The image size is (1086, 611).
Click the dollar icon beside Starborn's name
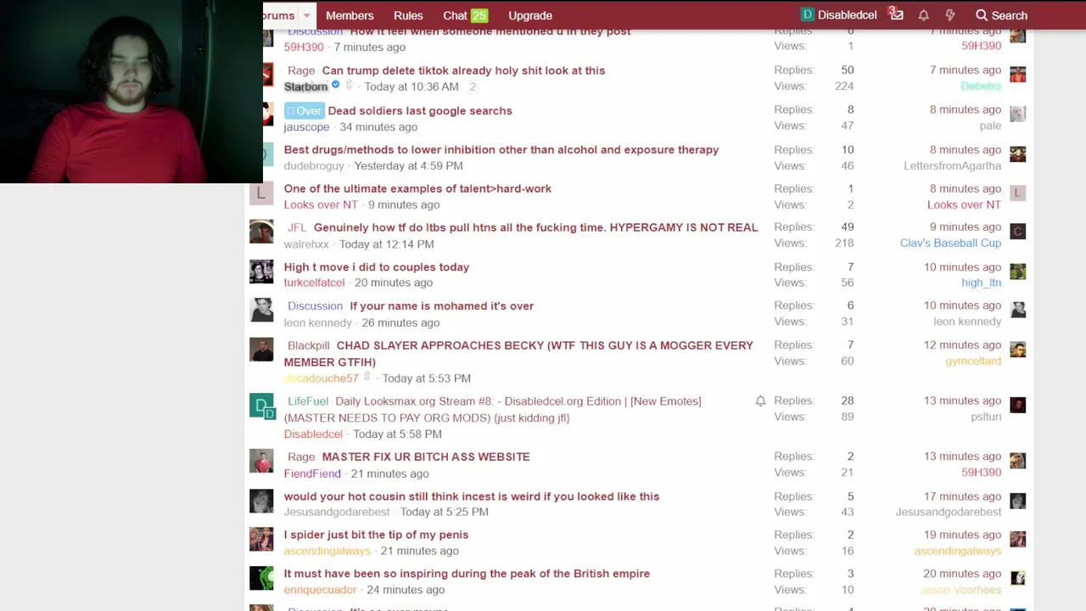(349, 86)
